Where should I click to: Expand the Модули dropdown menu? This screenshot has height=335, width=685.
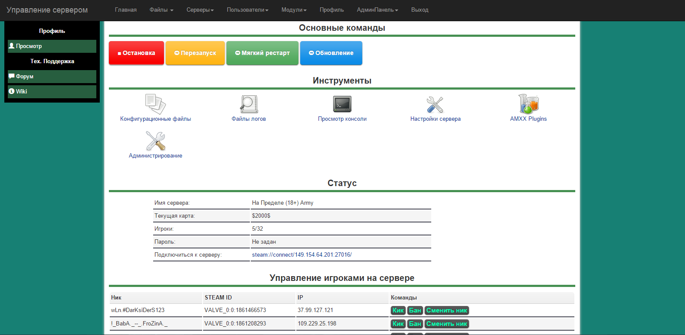click(294, 10)
